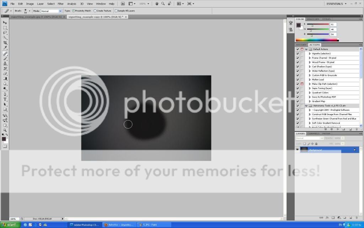Screen dimensions: 364x228
Task: Collapse the Default Actions folder
Action: point(306,49)
